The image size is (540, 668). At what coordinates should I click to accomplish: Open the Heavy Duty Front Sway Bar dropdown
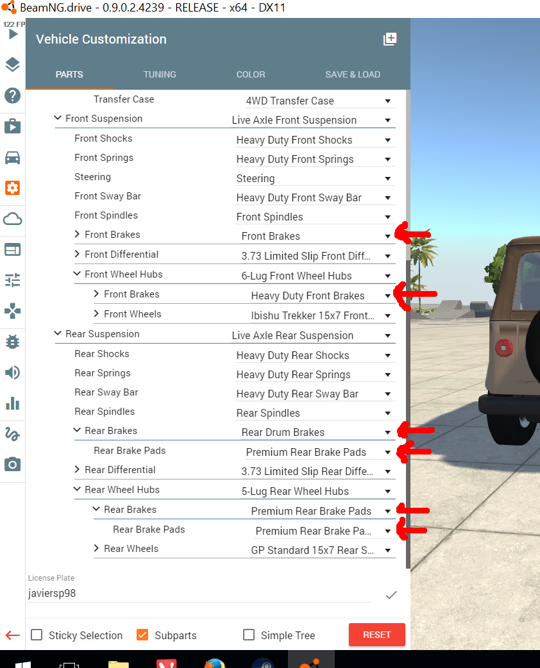(x=316, y=197)
